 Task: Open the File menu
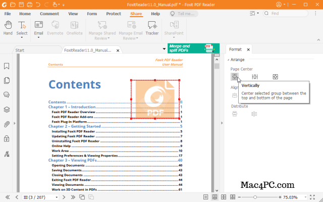pyautogui.click(x=8, y=14)
